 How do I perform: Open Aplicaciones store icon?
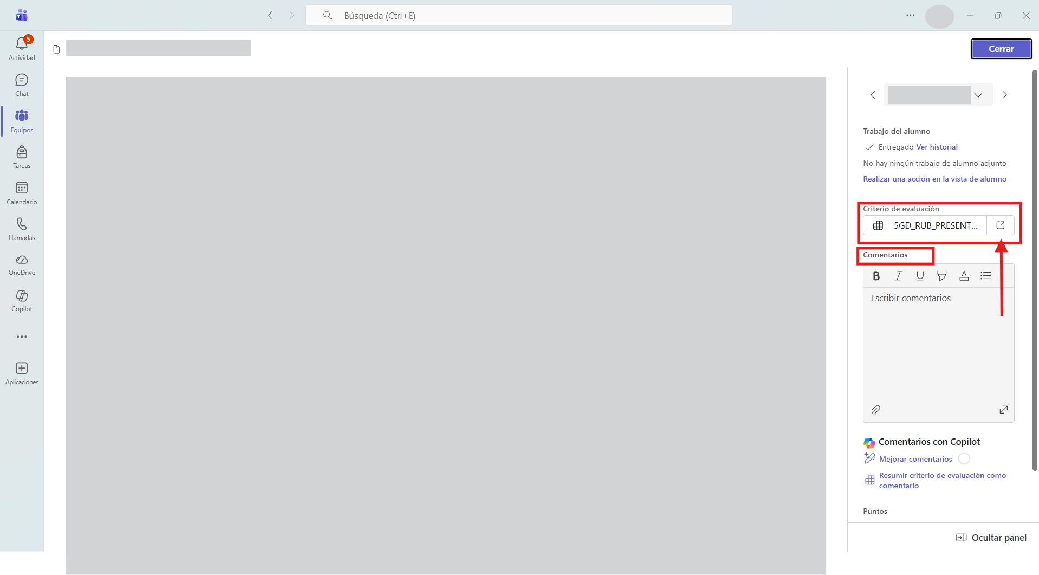[22, 373]
